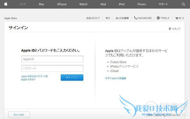Image resolution: width=190 pixels, height=119 pixels.
Task: Click the キャンセル button
Action: pyautogui.click(x=19, y=115)
